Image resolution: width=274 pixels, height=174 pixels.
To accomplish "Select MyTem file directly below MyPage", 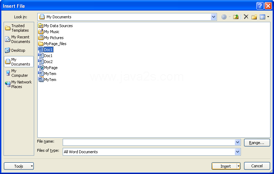I will [47, 74].
